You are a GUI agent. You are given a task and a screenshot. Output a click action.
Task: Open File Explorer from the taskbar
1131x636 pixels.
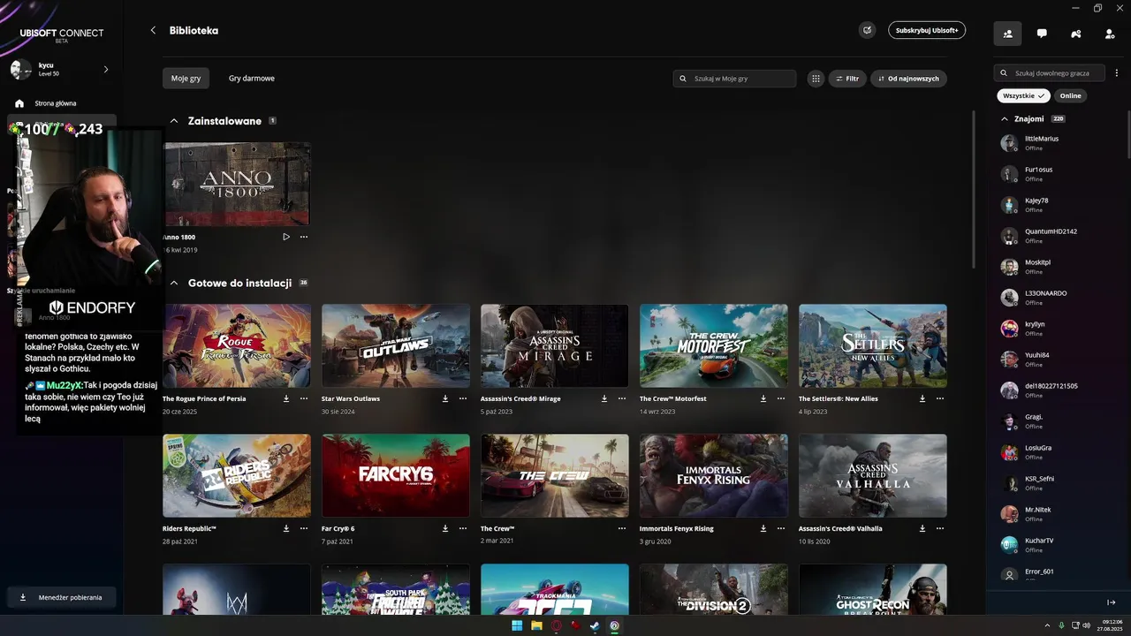[x=536, y=625]
